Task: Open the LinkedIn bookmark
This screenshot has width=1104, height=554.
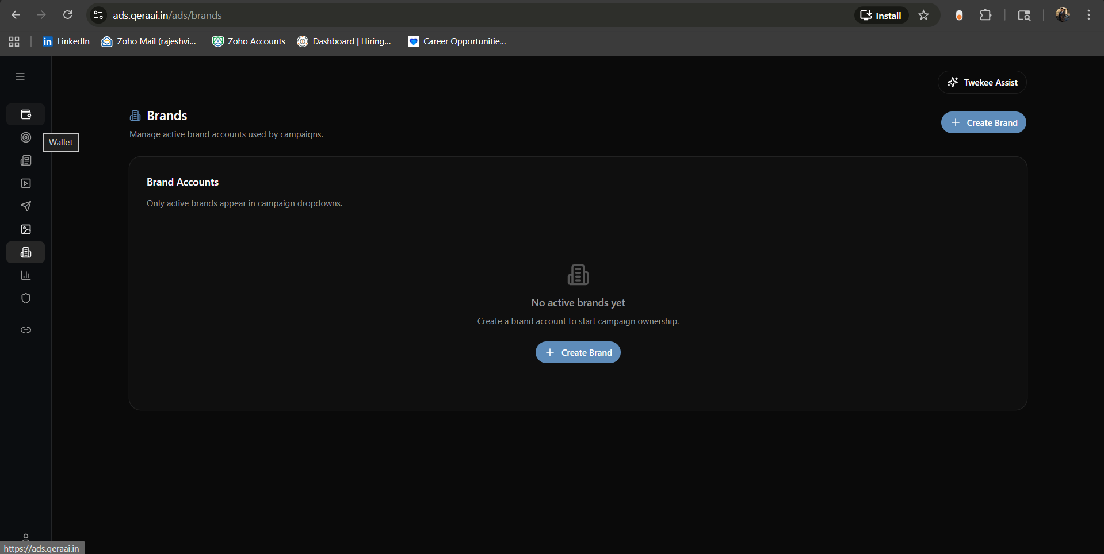Action: click(66, 41)
